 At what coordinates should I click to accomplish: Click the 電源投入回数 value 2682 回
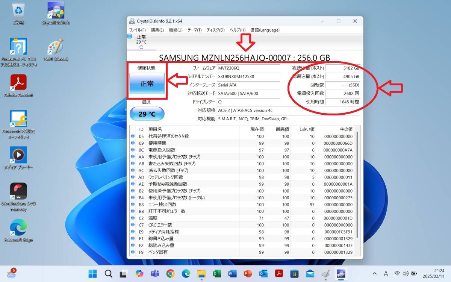[x=342, y=93]
